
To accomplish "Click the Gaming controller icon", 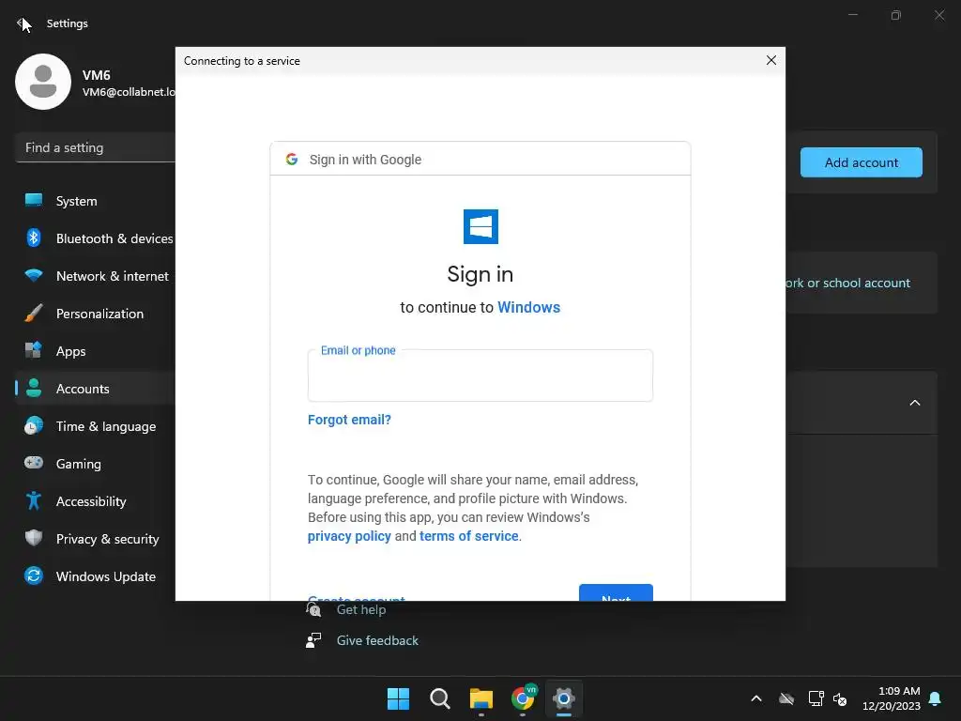I will (x=34, y=463).
